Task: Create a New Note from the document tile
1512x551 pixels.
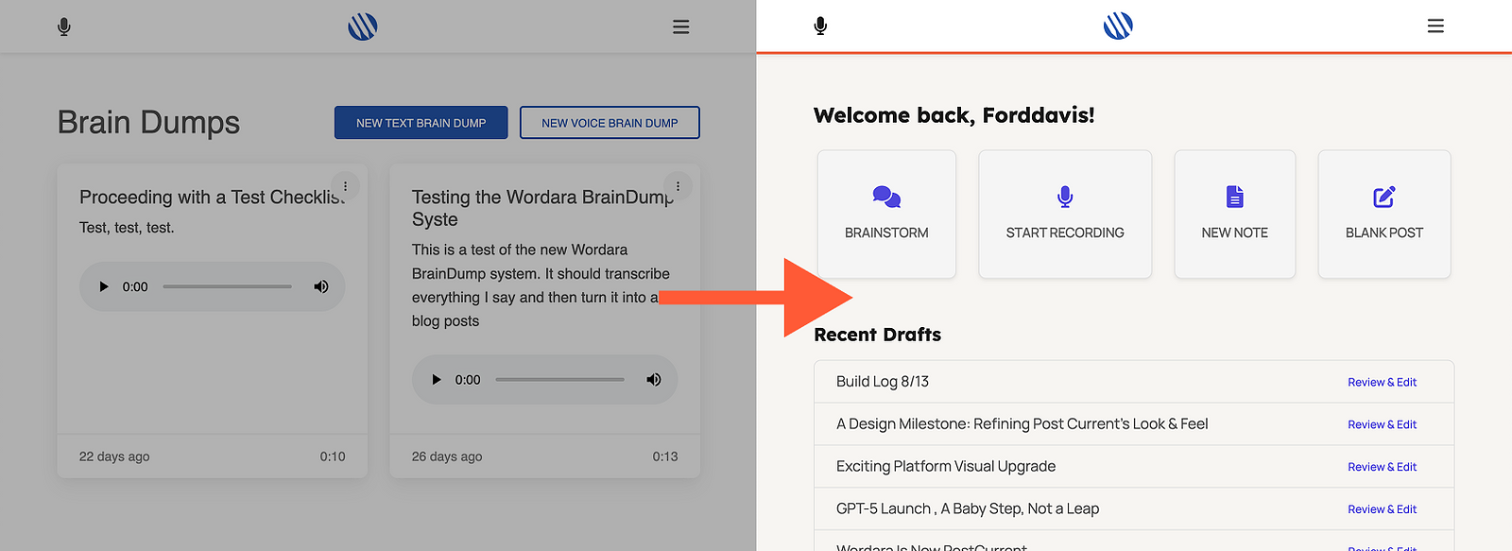Action: coord(1234,214)
